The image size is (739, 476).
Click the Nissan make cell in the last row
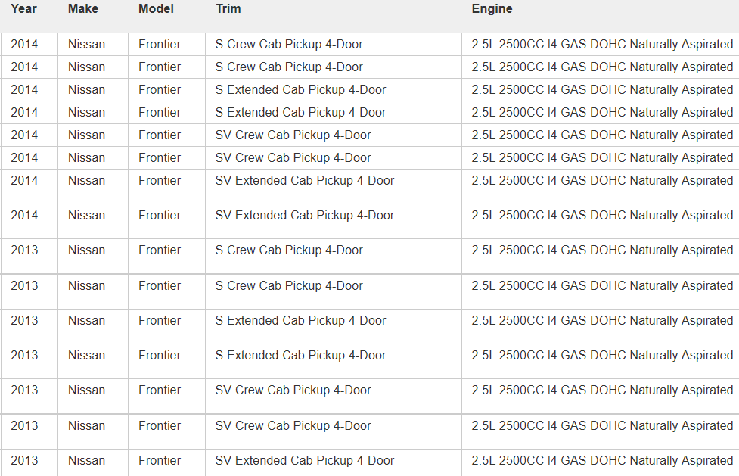pyautogui.click(x=86, y=461)
